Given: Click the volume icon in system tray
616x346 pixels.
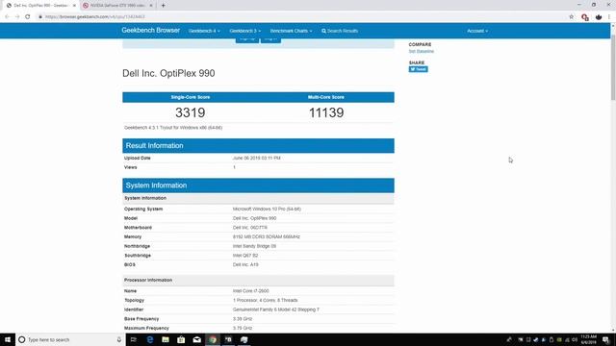Looking at the screenshot, I should point(575,339).
